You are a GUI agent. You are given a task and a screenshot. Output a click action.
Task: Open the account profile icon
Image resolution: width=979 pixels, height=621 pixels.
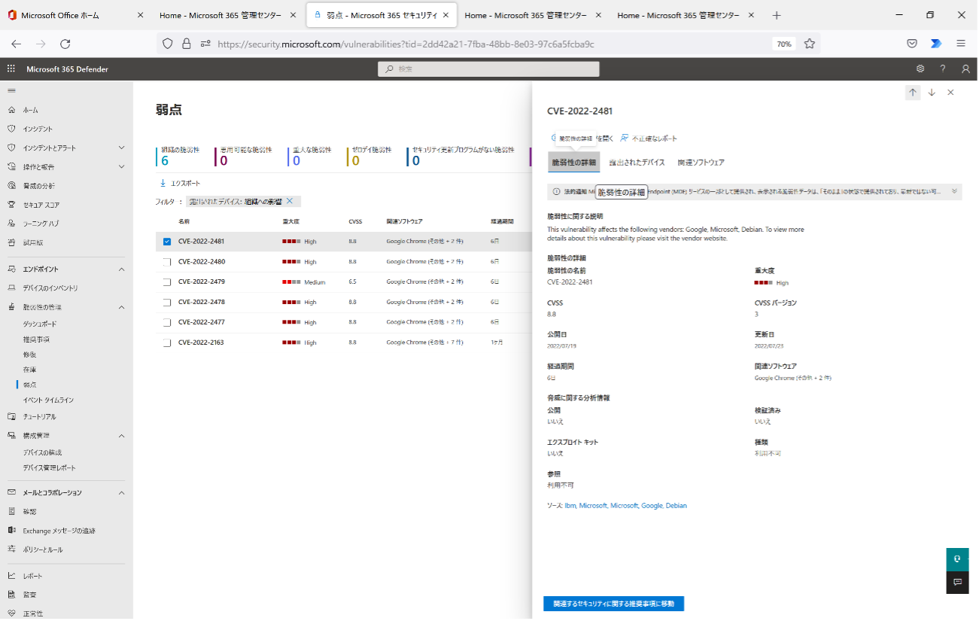click(965, 69)
